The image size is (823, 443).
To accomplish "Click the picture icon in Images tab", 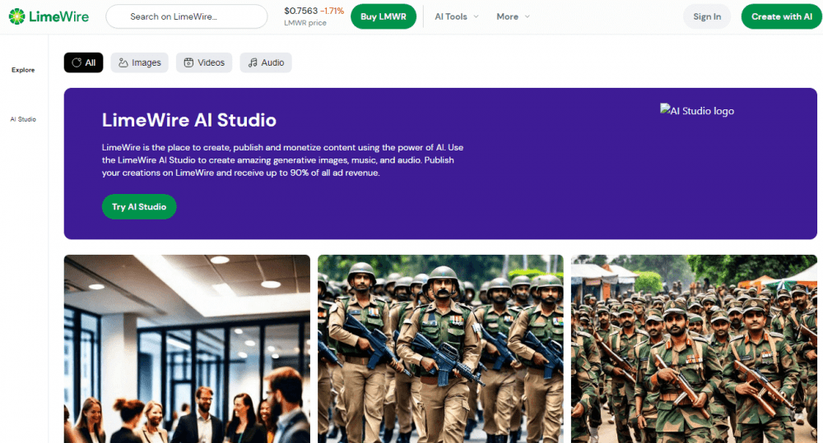I will coord(123,62).
